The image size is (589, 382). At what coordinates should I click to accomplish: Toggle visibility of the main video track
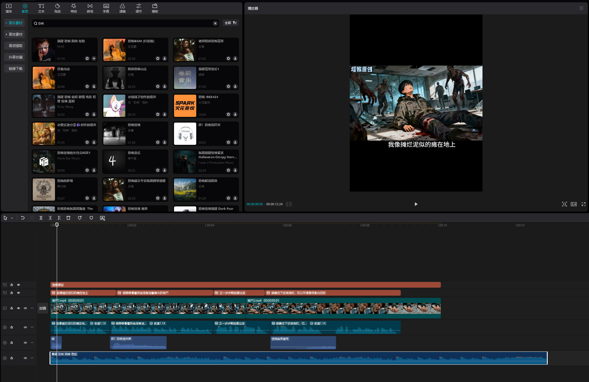(19, 308)
